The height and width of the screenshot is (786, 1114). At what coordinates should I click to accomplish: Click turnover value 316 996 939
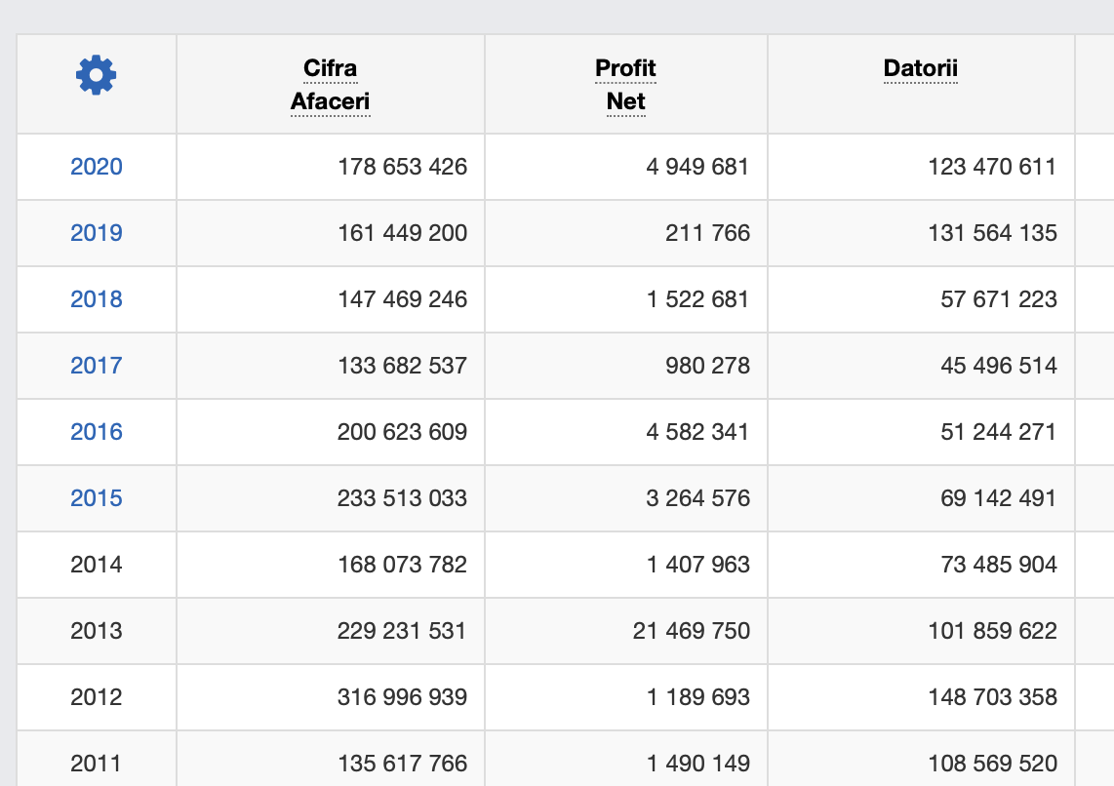[402, 697]
